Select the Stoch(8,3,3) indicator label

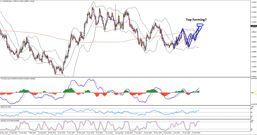[x=5, y=121]
